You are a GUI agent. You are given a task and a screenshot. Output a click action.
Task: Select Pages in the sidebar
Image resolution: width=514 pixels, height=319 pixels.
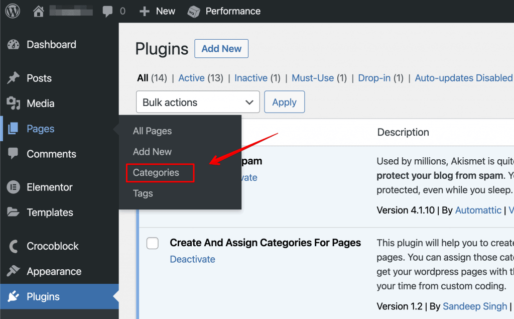pyautogui.click(x=41, y=129)
